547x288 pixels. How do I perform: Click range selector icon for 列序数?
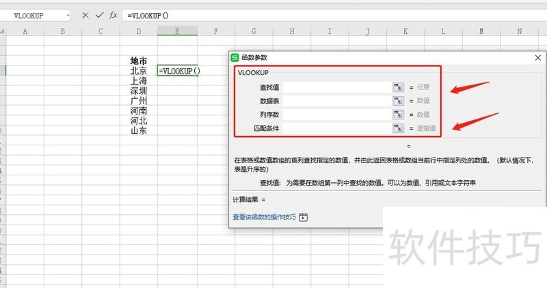[398, 115]
